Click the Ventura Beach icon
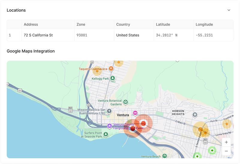Image resolution: width=240 pixels, height=164 pixels. [x=165, y=156]
